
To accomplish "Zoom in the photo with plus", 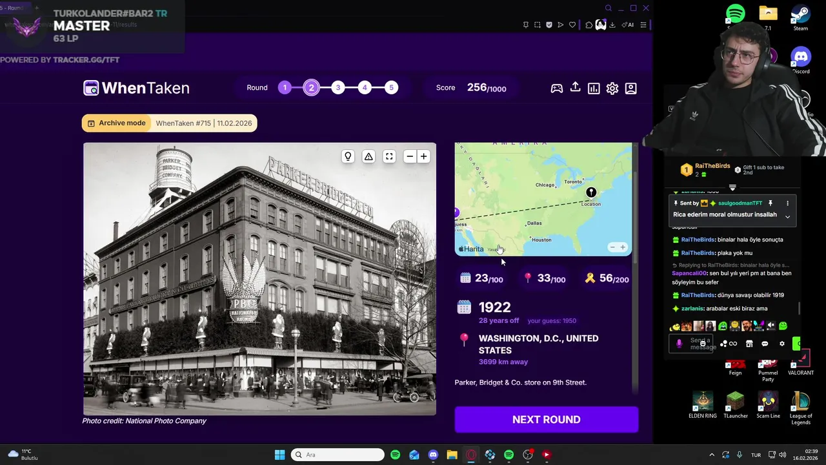I will (424, 156).
